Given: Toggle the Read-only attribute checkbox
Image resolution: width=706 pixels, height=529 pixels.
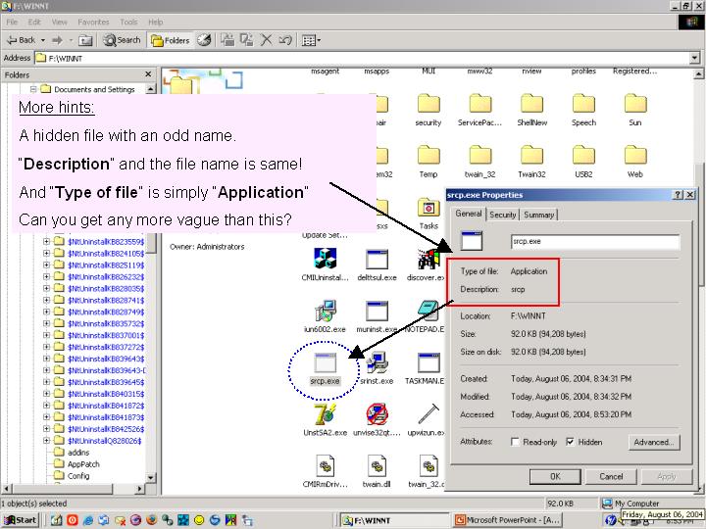Looking at the screenshot, I should pyautogui.click(x=516, y=442).
